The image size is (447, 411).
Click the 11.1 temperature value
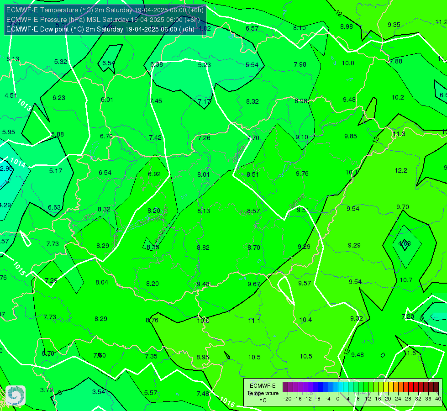click(x=254, y=321)
